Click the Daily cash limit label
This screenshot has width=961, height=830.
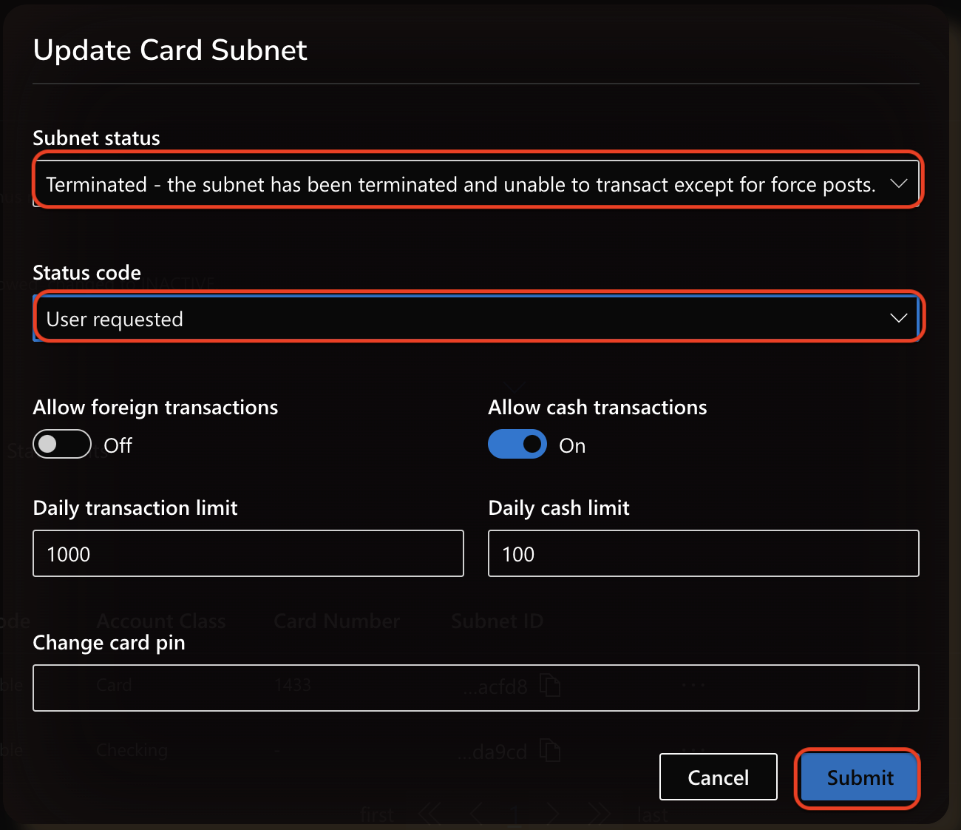click(559, 508)
